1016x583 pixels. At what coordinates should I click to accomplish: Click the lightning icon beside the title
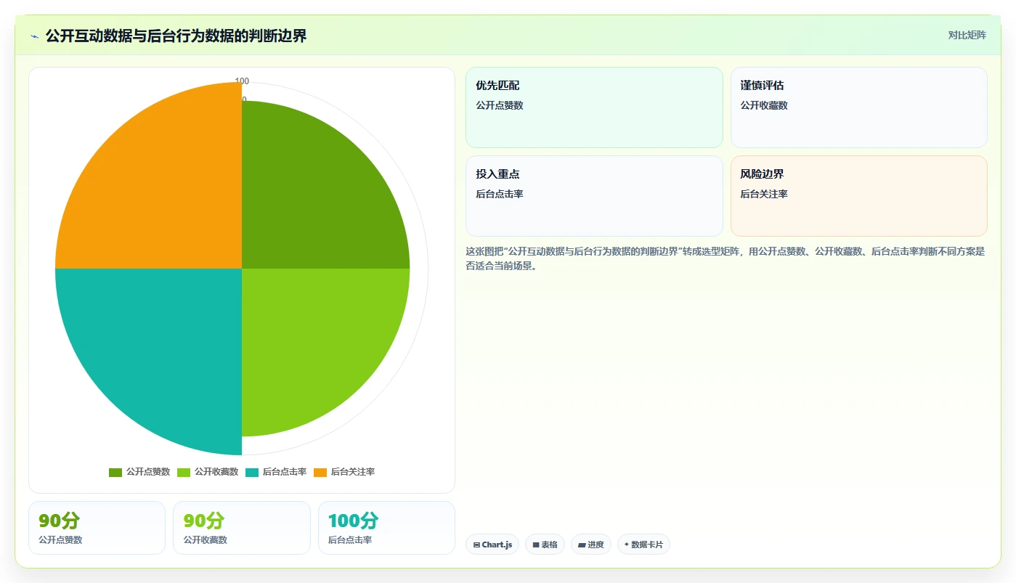[35, 36]
